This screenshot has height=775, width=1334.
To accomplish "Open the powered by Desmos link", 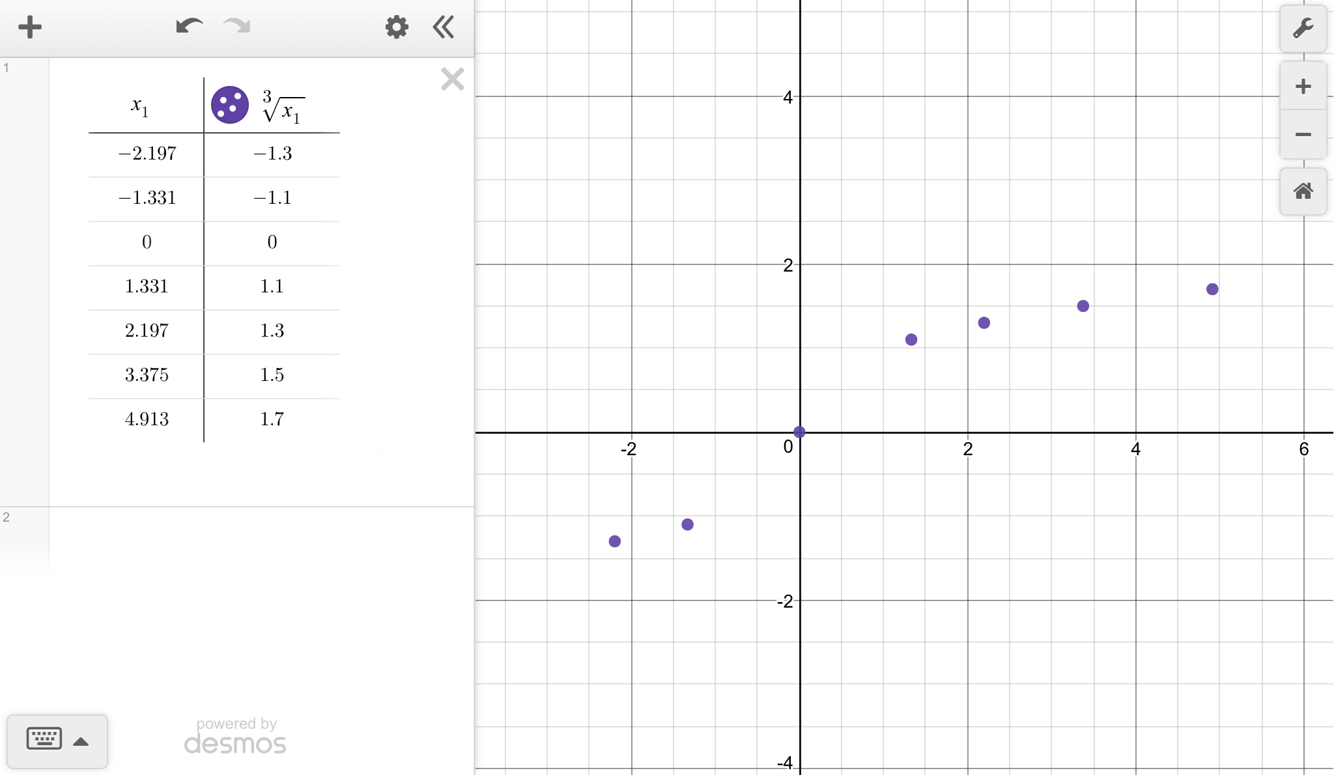I will 235,737.
